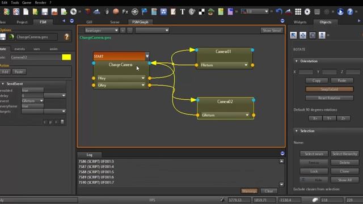Open the Edit menu
363x204 pixels.
pyautogui.click(x=5, y=2)
